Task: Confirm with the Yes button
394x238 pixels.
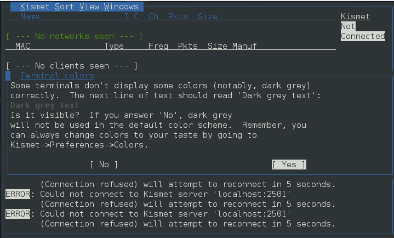Action: pyautogui.click(x=289, y=165)
